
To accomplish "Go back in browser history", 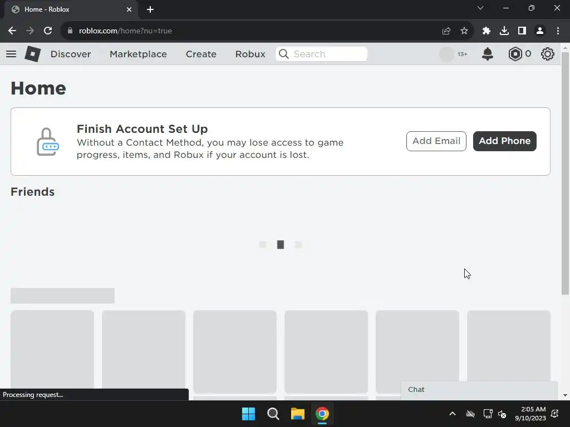I will [12, 31].
